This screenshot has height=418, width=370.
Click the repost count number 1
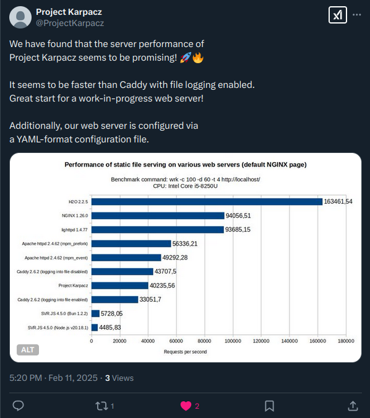click(x=113, y=406)
